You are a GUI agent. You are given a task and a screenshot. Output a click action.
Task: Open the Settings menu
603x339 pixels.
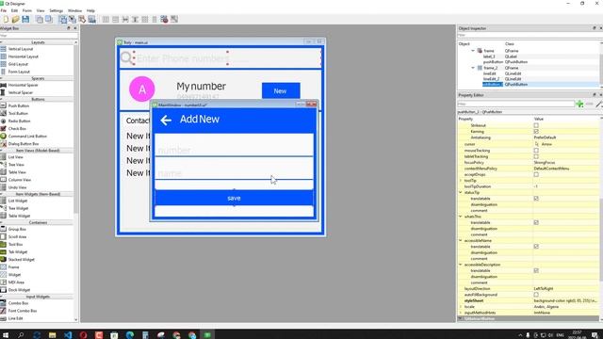click(57, 10)
